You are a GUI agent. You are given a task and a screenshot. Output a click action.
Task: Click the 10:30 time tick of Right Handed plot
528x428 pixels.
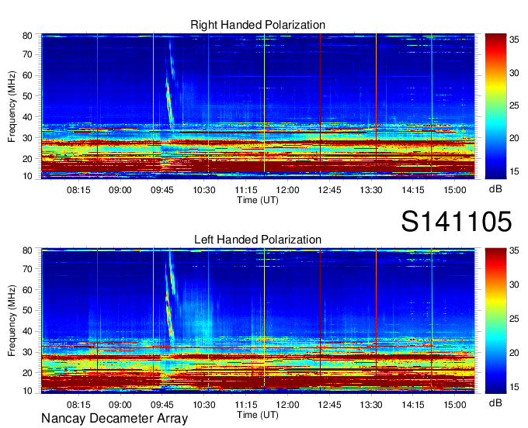[x=204, y=190]
